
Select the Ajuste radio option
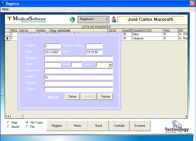[x=9, y=127]
